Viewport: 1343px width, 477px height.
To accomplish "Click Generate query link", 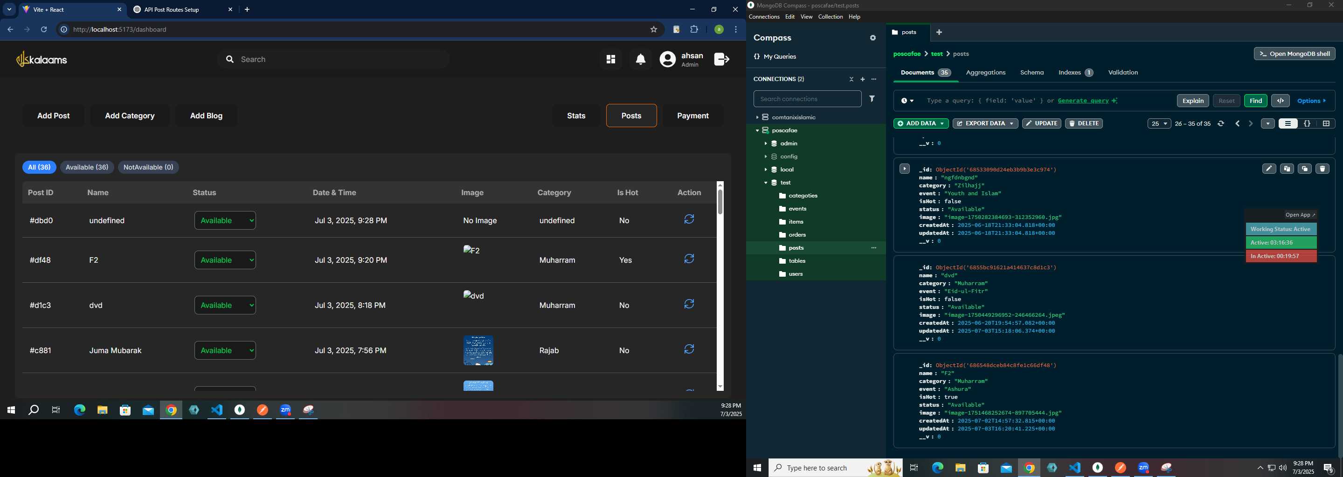I will click(1083, 101).
